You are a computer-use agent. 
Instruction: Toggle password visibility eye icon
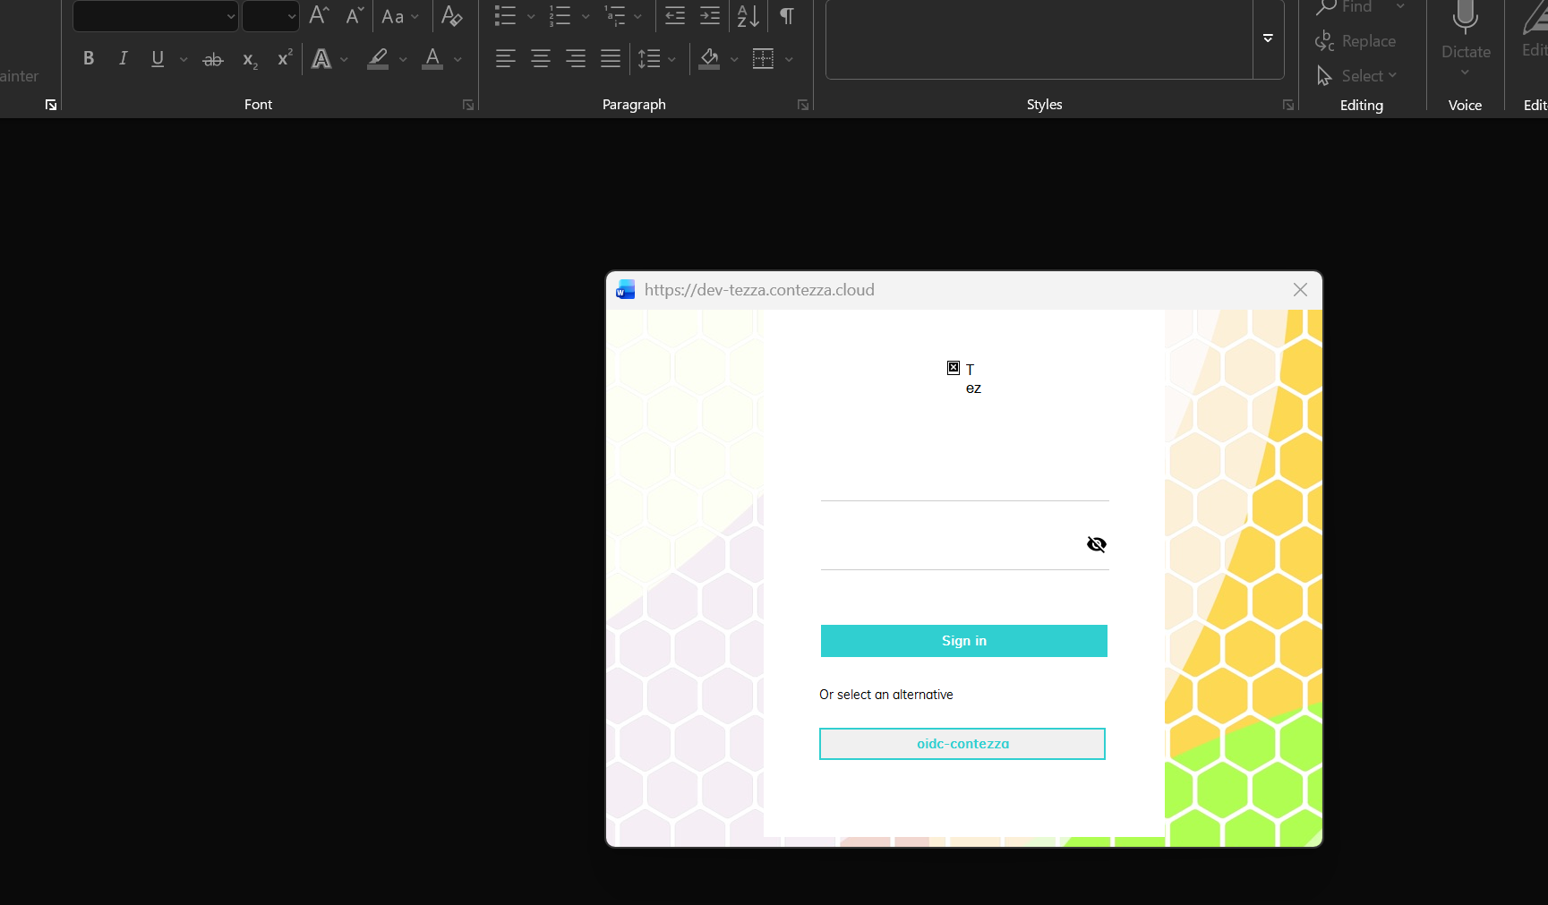1096,544
